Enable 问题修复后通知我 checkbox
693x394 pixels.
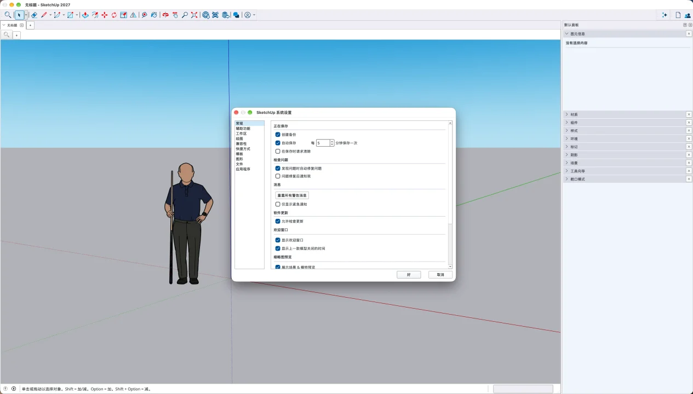278,176
